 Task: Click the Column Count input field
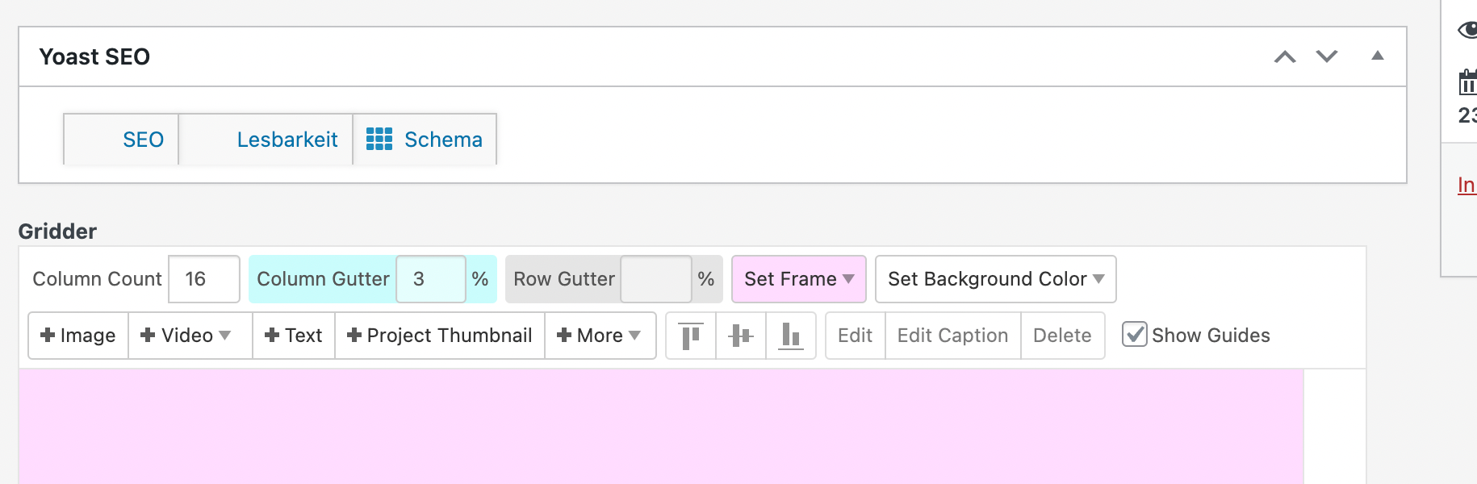point(203,279)
